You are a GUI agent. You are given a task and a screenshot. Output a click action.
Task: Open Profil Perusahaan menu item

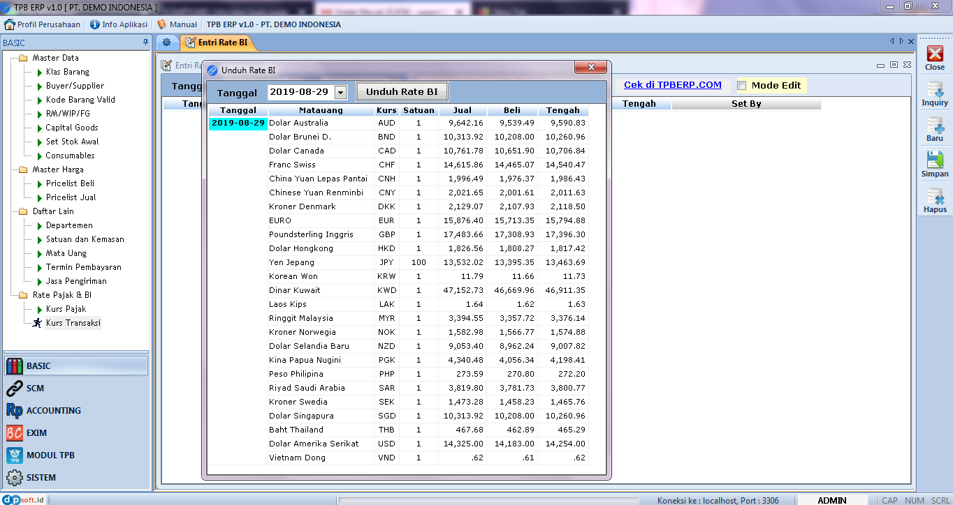43,24
